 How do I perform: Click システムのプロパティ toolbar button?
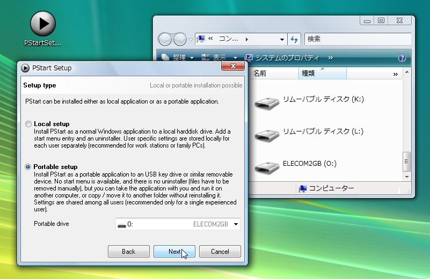pos(282,57)
